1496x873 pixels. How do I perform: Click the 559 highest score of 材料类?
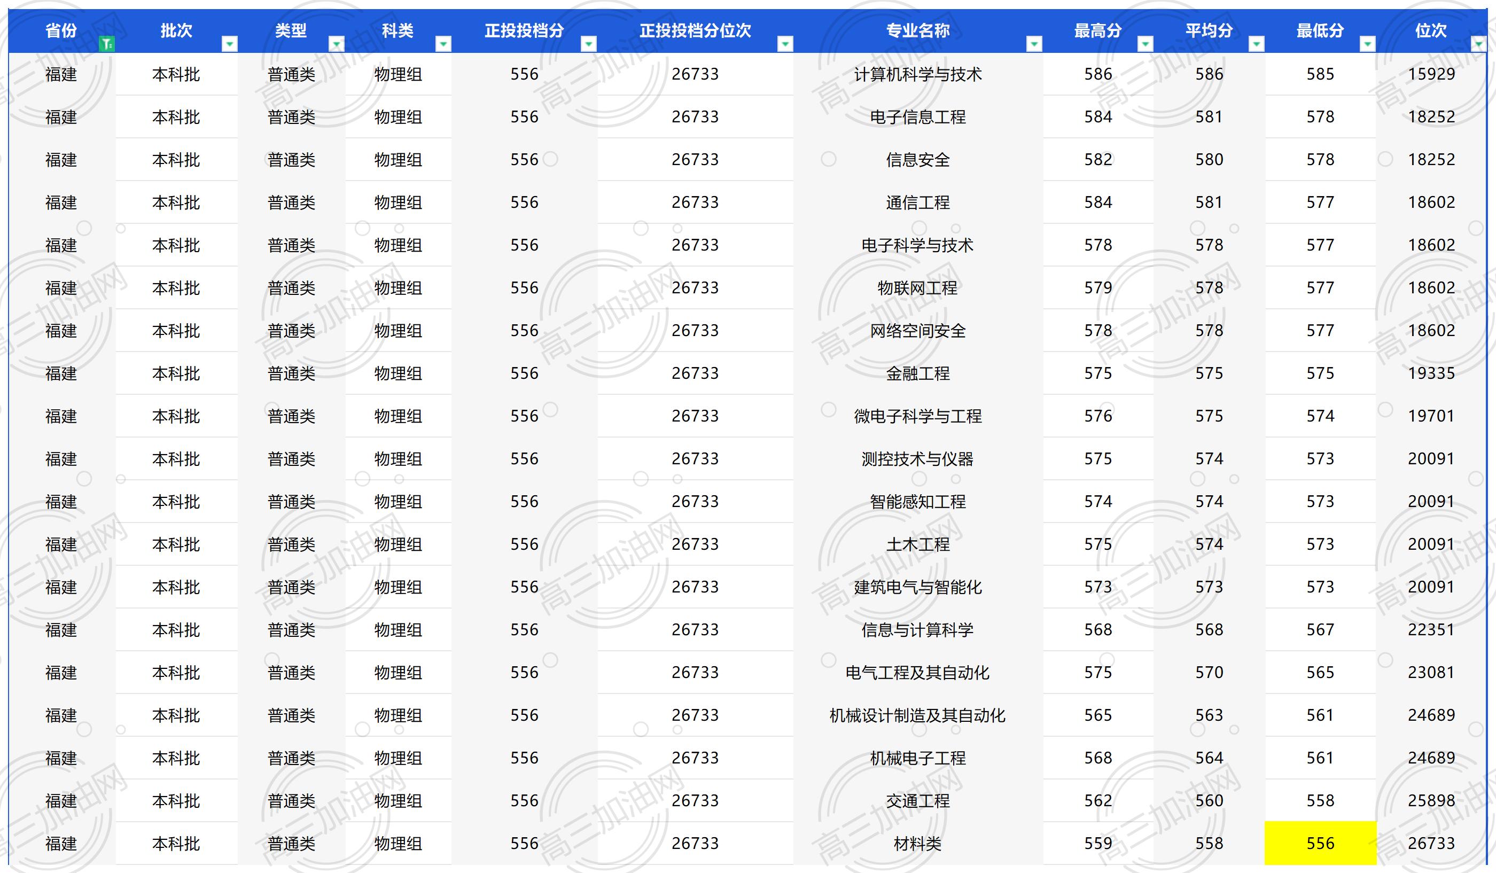(1098, 843)
